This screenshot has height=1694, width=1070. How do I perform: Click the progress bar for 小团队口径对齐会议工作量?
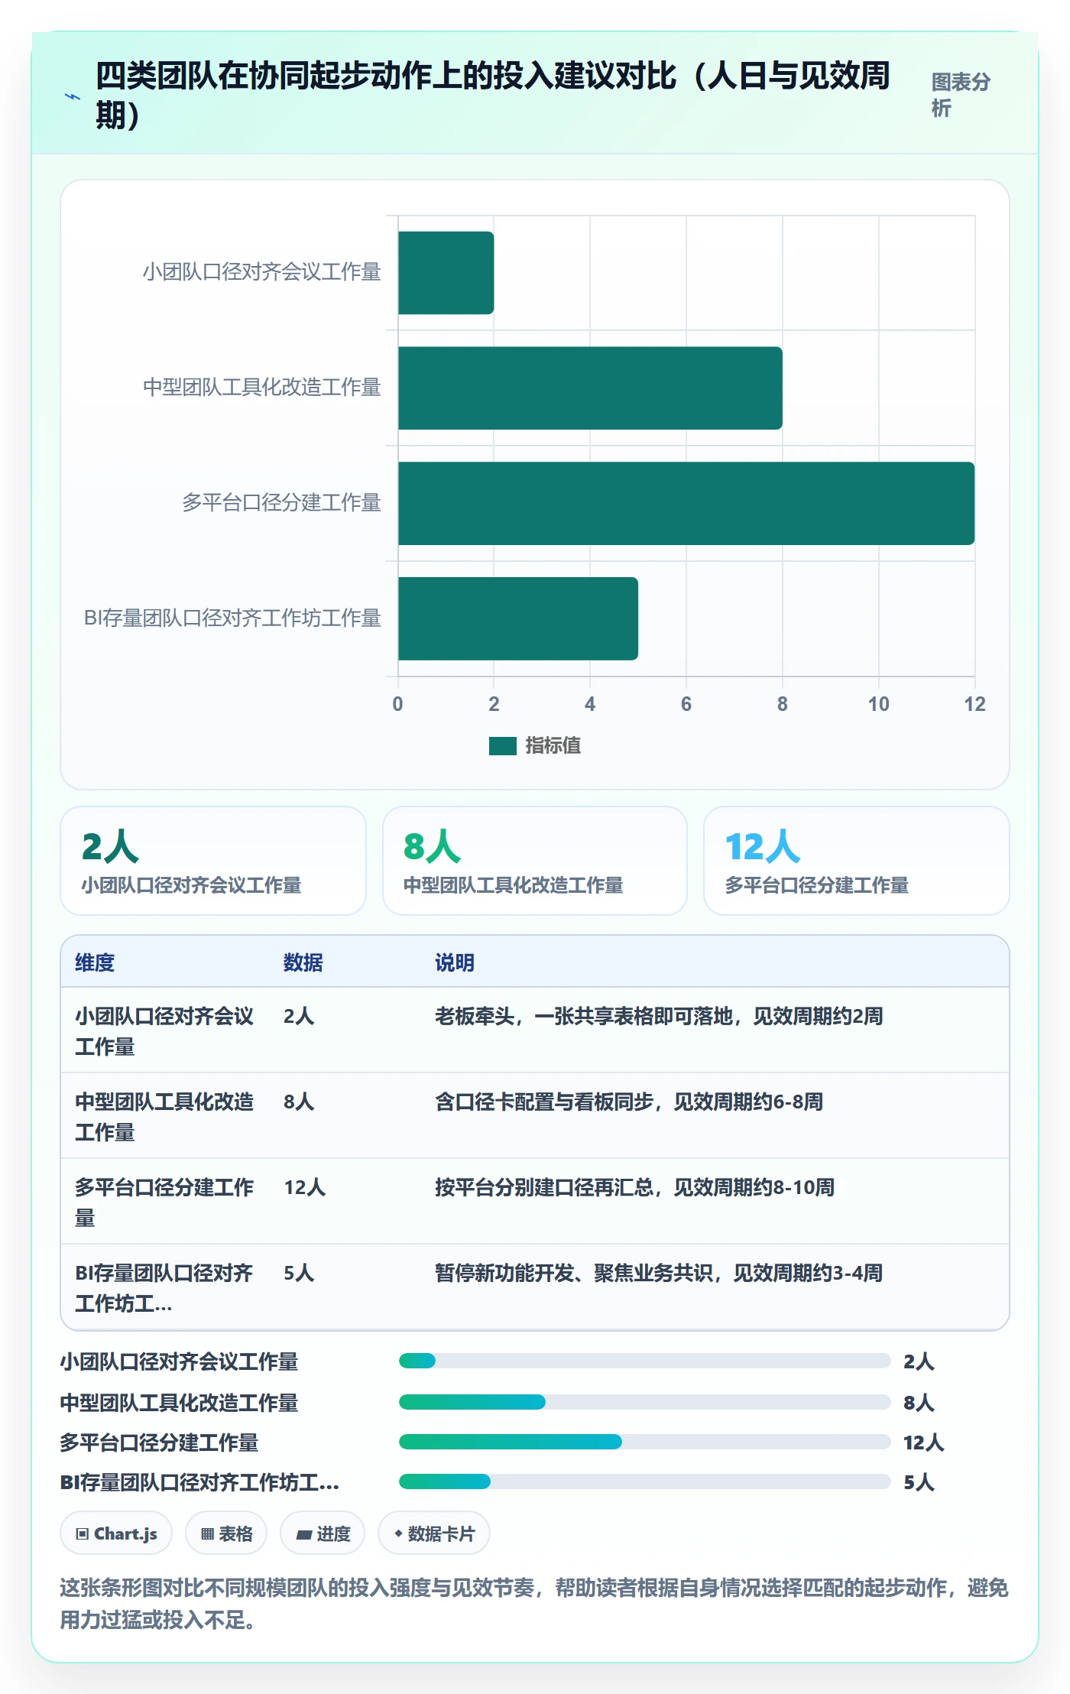coord(644,1361)
